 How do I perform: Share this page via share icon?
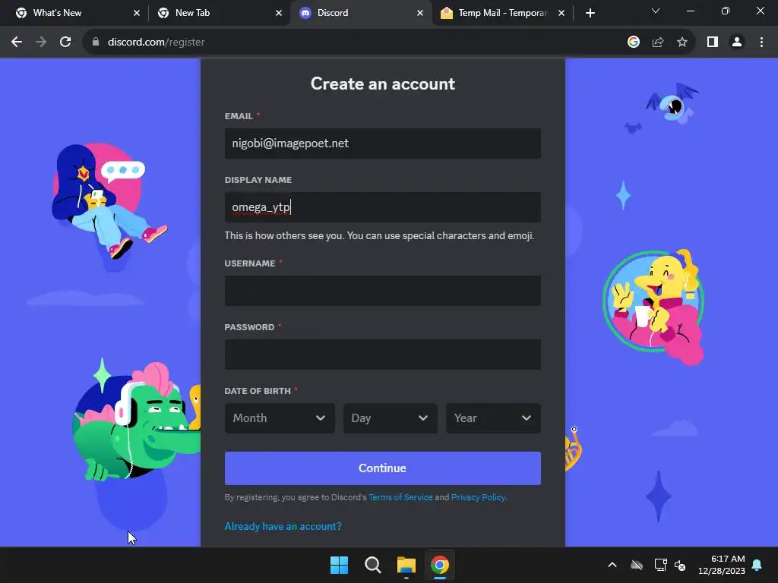click(658, 43)
